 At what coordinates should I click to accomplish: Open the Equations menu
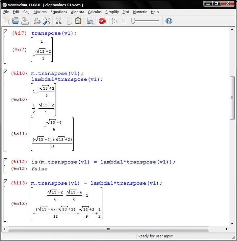(x=59, y=12)
